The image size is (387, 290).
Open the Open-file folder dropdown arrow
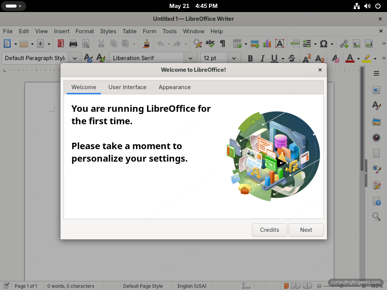click(32, 44)
